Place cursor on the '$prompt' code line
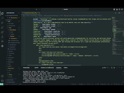124x93 pixels. pos(72,19)
